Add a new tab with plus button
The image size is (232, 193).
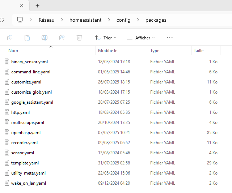(37, 5)
